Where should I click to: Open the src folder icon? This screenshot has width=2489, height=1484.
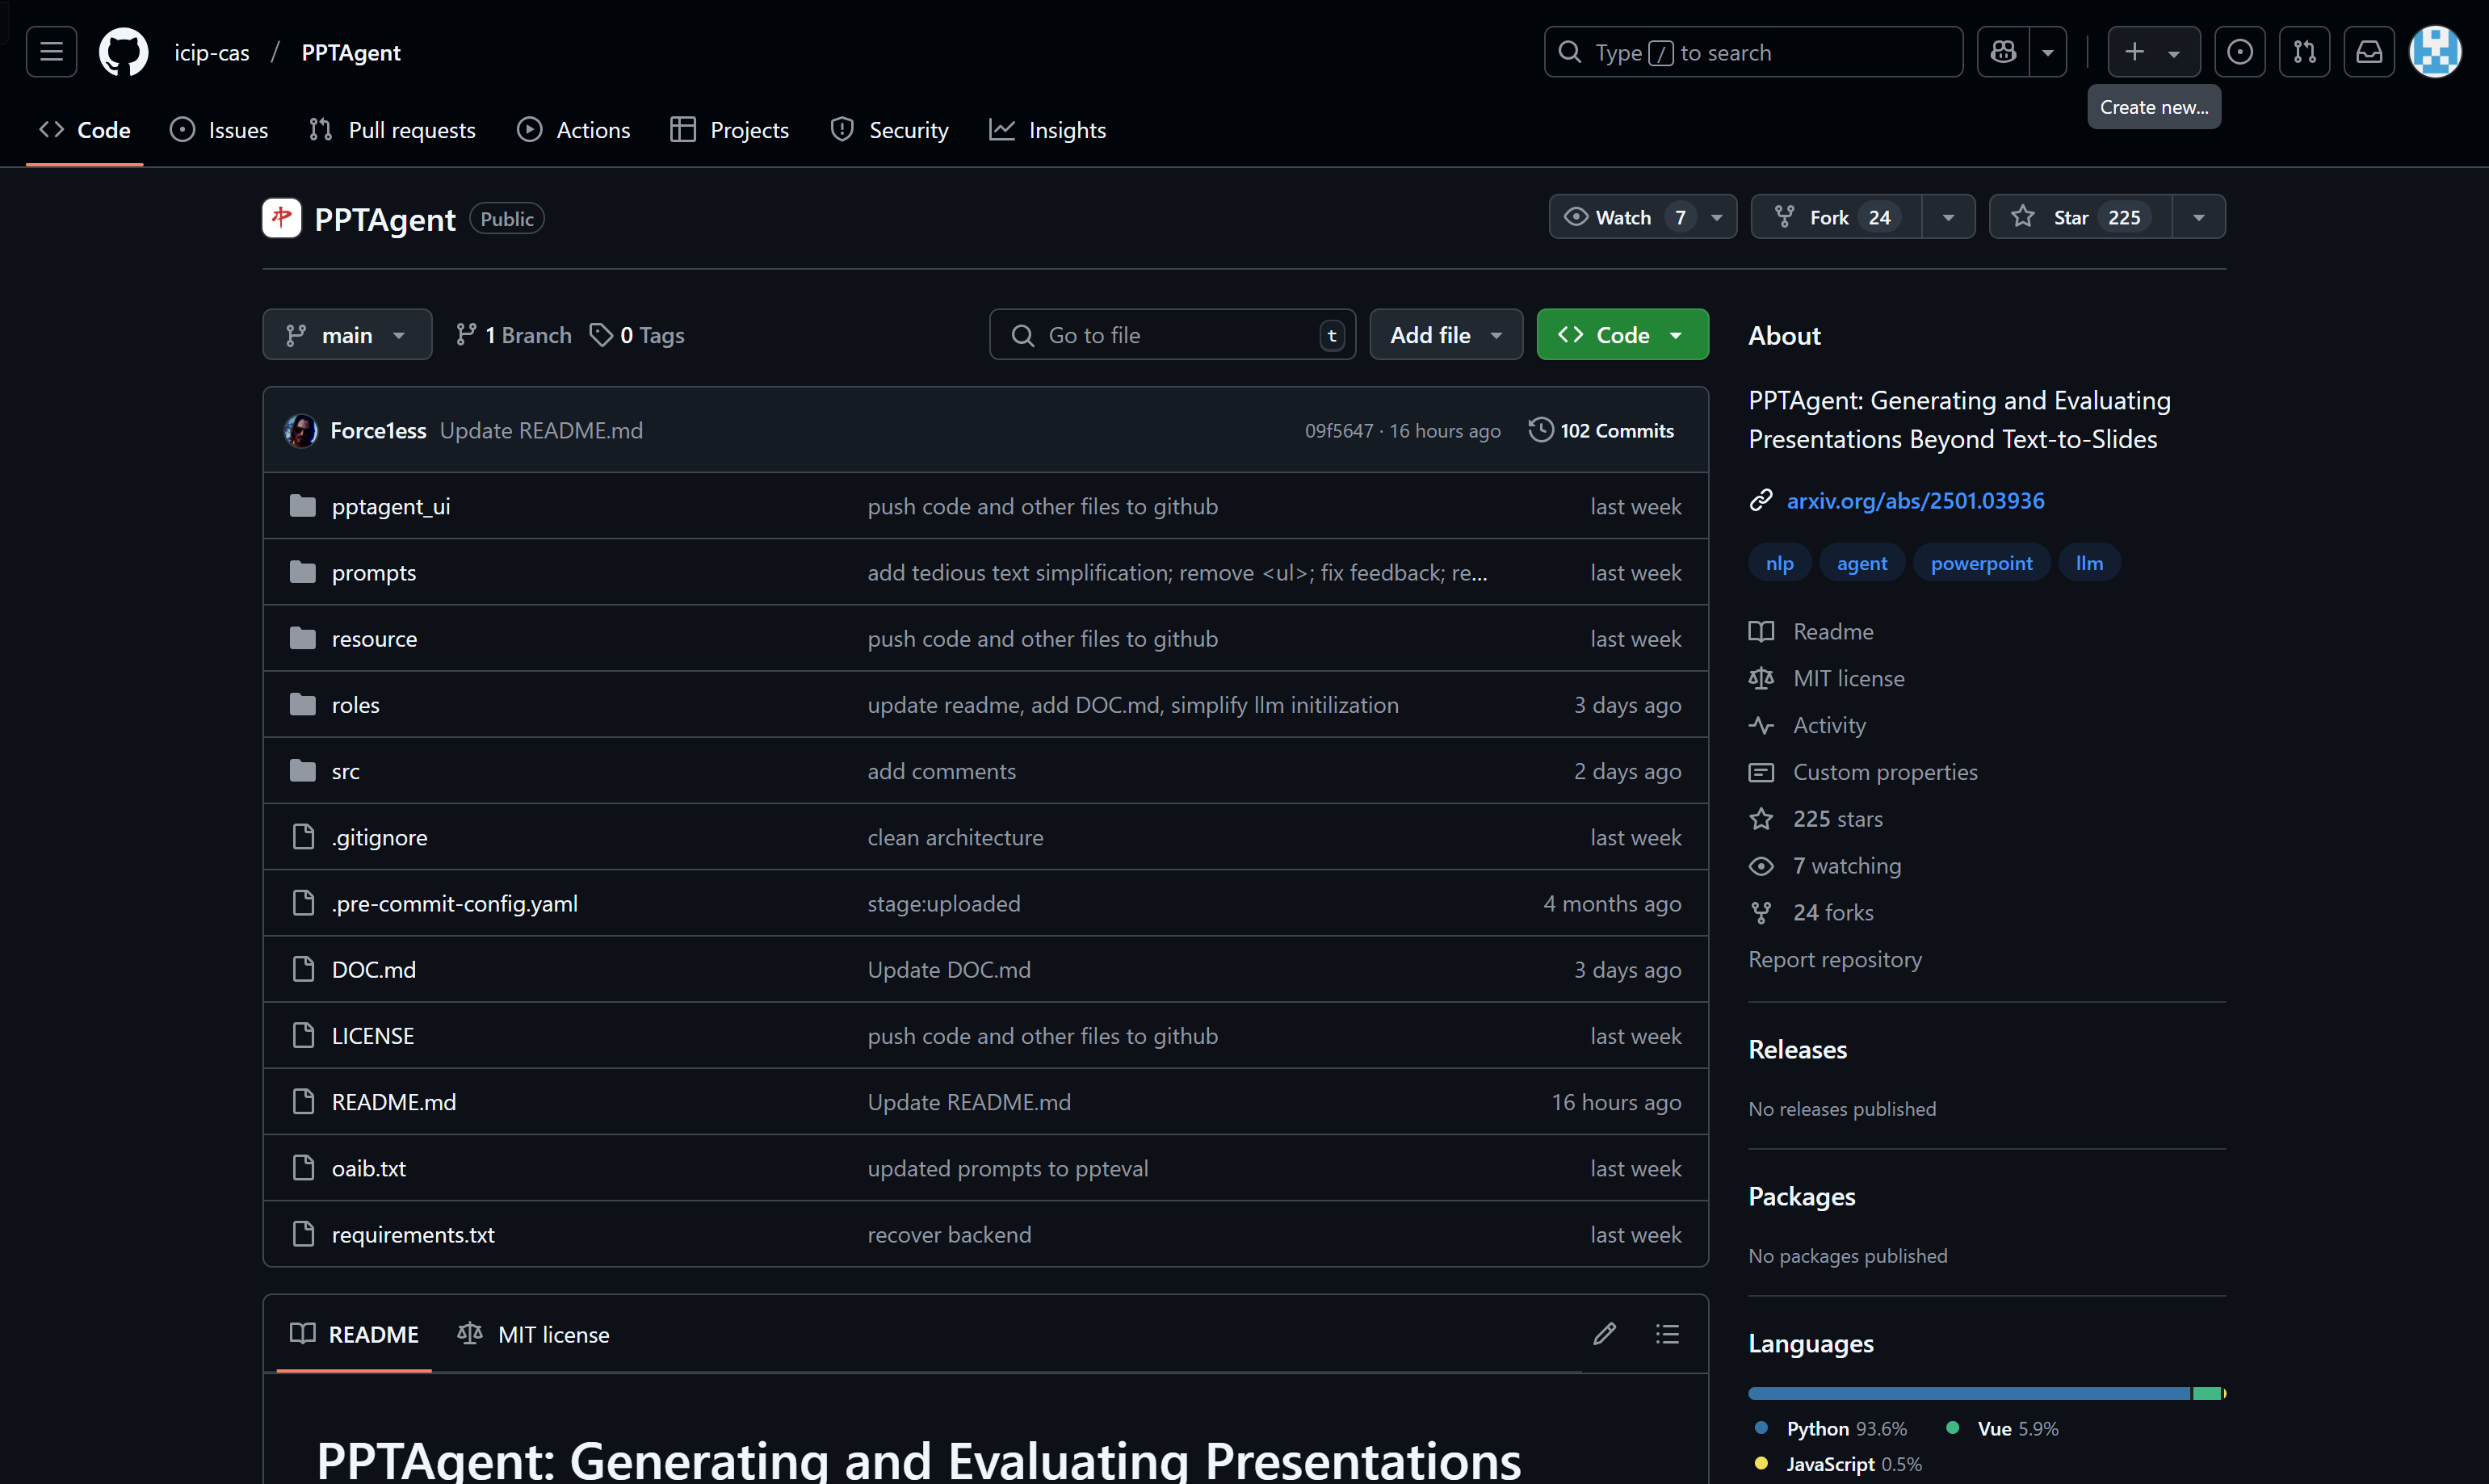[303, 771]
